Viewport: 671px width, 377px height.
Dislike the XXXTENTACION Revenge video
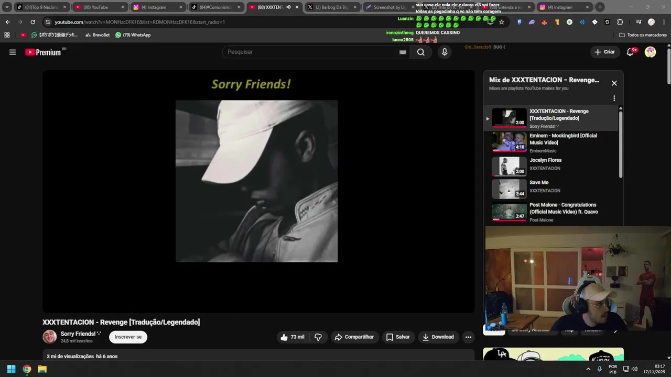318,337
